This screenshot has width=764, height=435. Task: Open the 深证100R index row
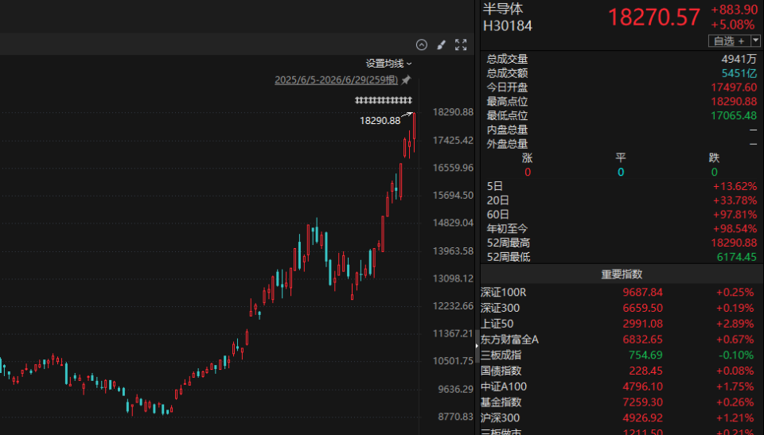(622, 293)
